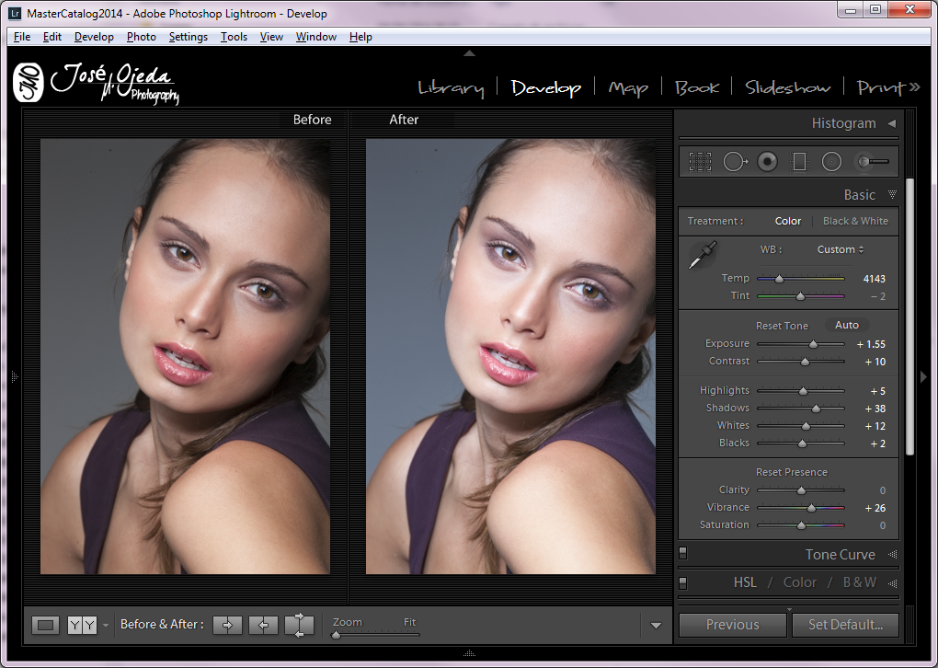Pick the White Balance eyedropper
Screen dimensions: 938x668
[703, 255]
